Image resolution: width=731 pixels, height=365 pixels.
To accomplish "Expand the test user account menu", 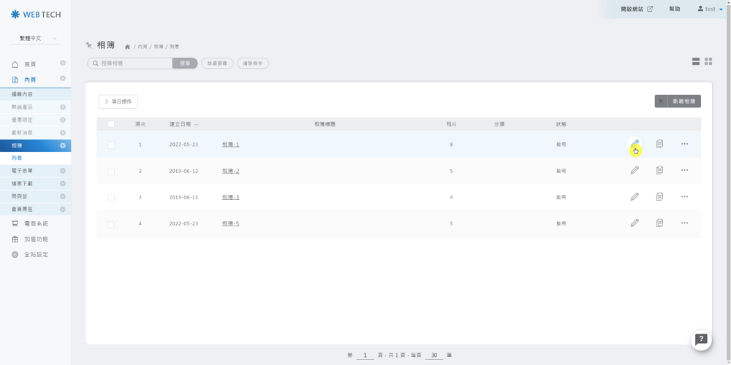I will 710,9.
